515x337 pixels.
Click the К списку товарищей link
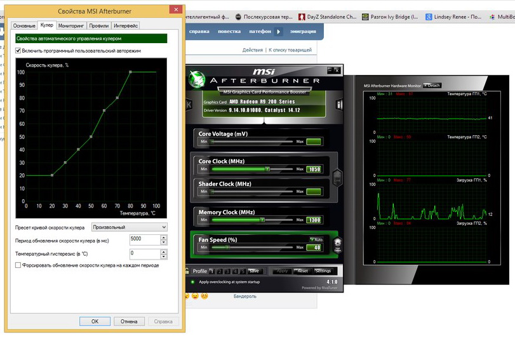[x=290, y=50]
